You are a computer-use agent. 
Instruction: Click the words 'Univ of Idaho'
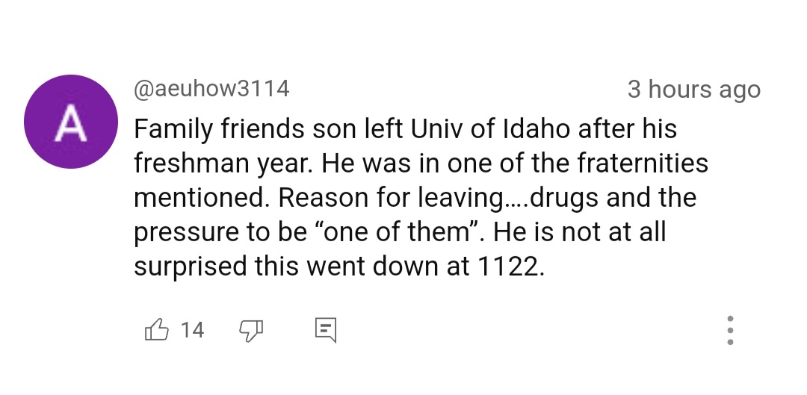[x=490, y=128]
